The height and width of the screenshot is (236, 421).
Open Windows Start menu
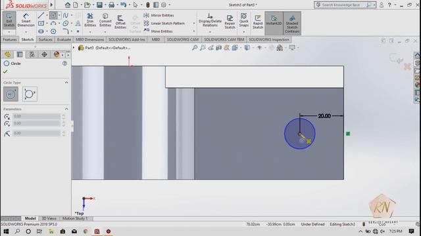coord(6,231)
